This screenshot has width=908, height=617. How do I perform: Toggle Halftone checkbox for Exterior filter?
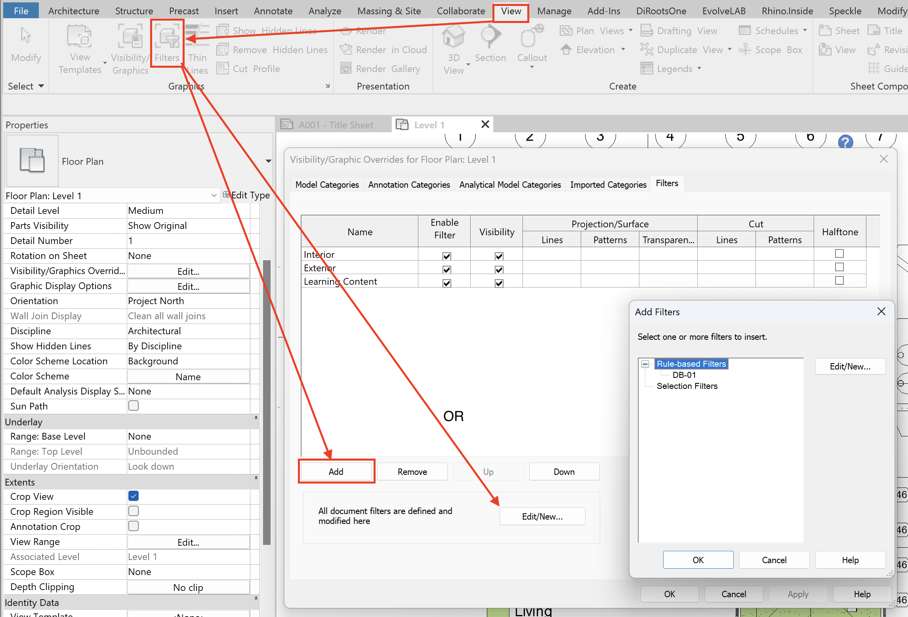click(839, 267)
